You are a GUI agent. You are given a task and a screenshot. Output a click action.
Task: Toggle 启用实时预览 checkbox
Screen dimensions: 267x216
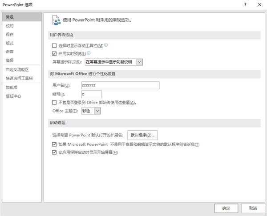click(x=54, y=54)
